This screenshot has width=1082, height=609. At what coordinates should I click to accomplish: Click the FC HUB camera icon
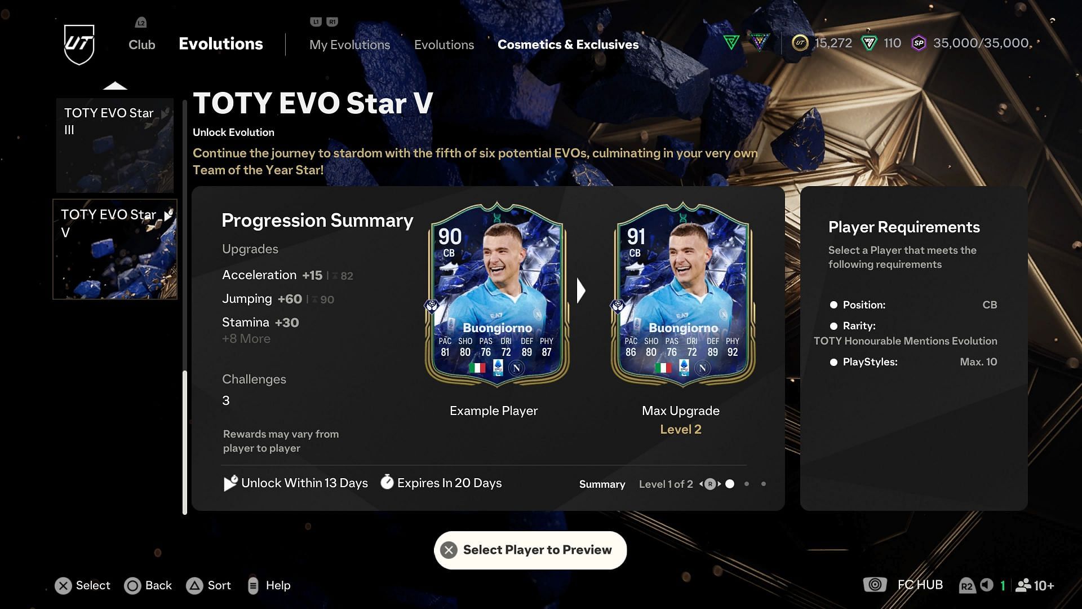click(875, 585)
